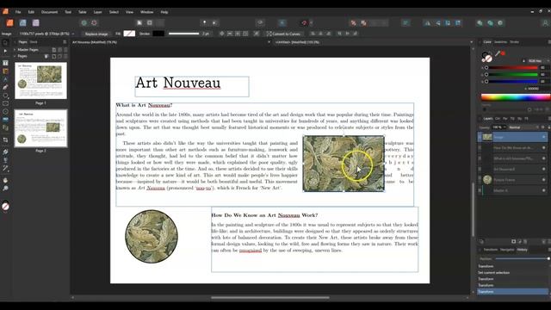Switch to the Swatches tab
551x310 pixels.
(x=500, y=42)
